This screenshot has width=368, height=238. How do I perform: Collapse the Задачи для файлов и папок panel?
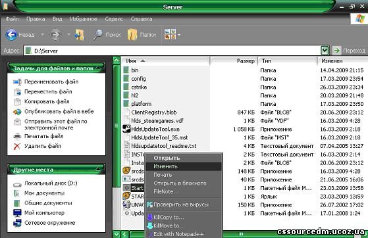99,68
